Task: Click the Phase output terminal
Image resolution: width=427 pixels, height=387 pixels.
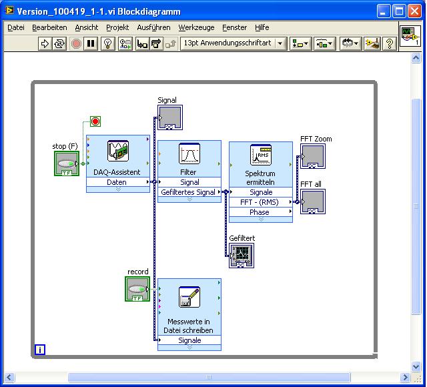Action: click(x=261, y=212)
